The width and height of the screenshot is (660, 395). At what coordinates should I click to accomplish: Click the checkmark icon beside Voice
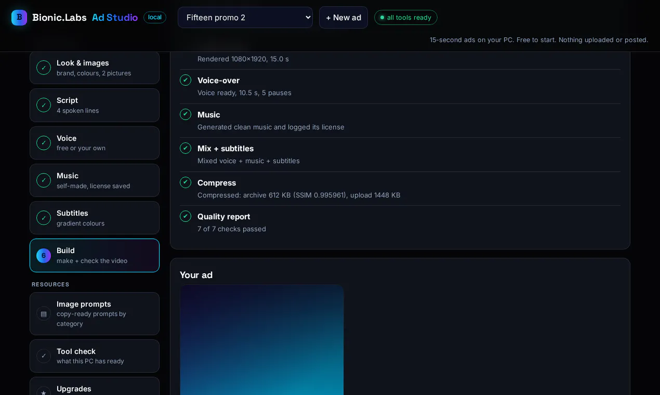pyautogui.click(x=44, y=143)
